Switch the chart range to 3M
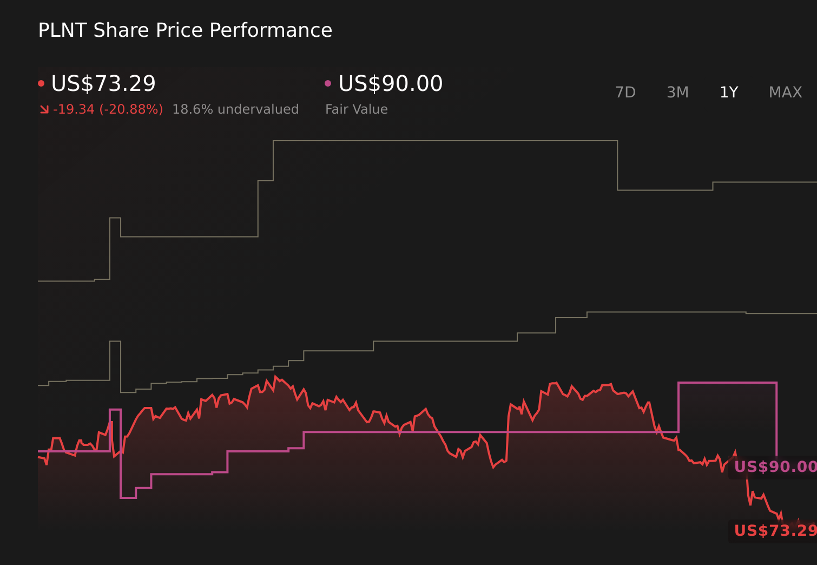Screen dimensions: 817x565 coord(677,92)
